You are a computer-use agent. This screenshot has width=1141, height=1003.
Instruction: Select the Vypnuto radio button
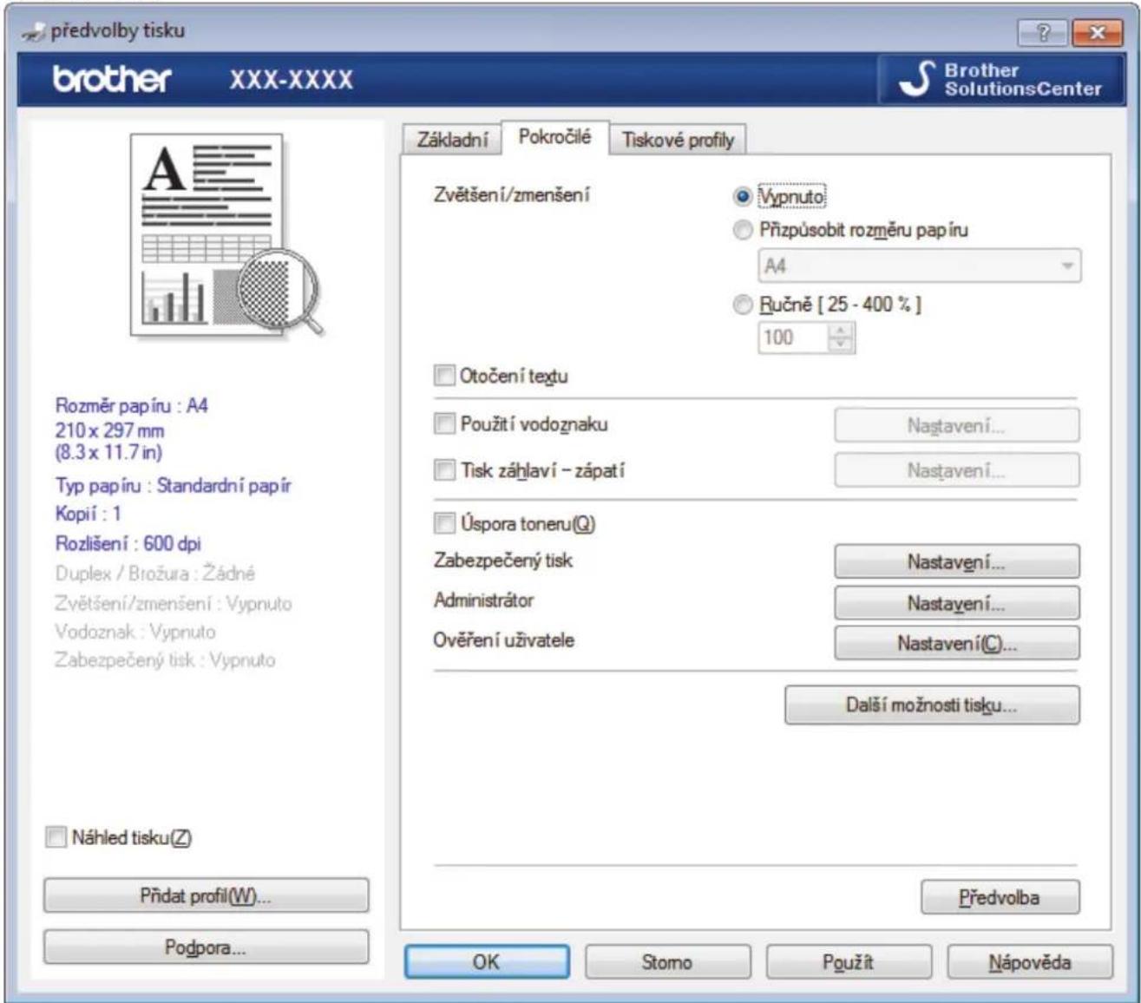(742, 197)
